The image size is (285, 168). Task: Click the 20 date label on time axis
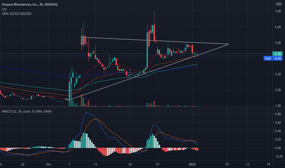130,164
